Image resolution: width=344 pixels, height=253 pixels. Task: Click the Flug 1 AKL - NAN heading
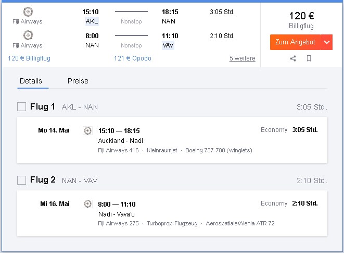[x=64, y=107]
